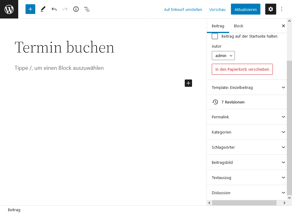Open the block inserter plus button in toolbar
Viewport: 292px width, 213px height.
[x=30, y=9]
